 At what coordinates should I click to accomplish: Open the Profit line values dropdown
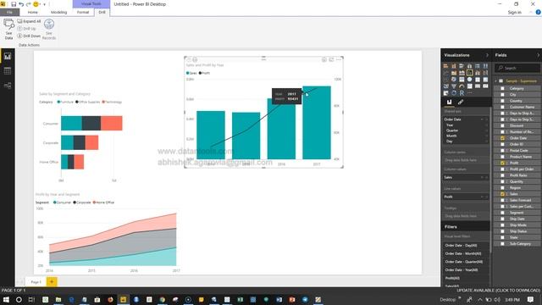[482, 197]
